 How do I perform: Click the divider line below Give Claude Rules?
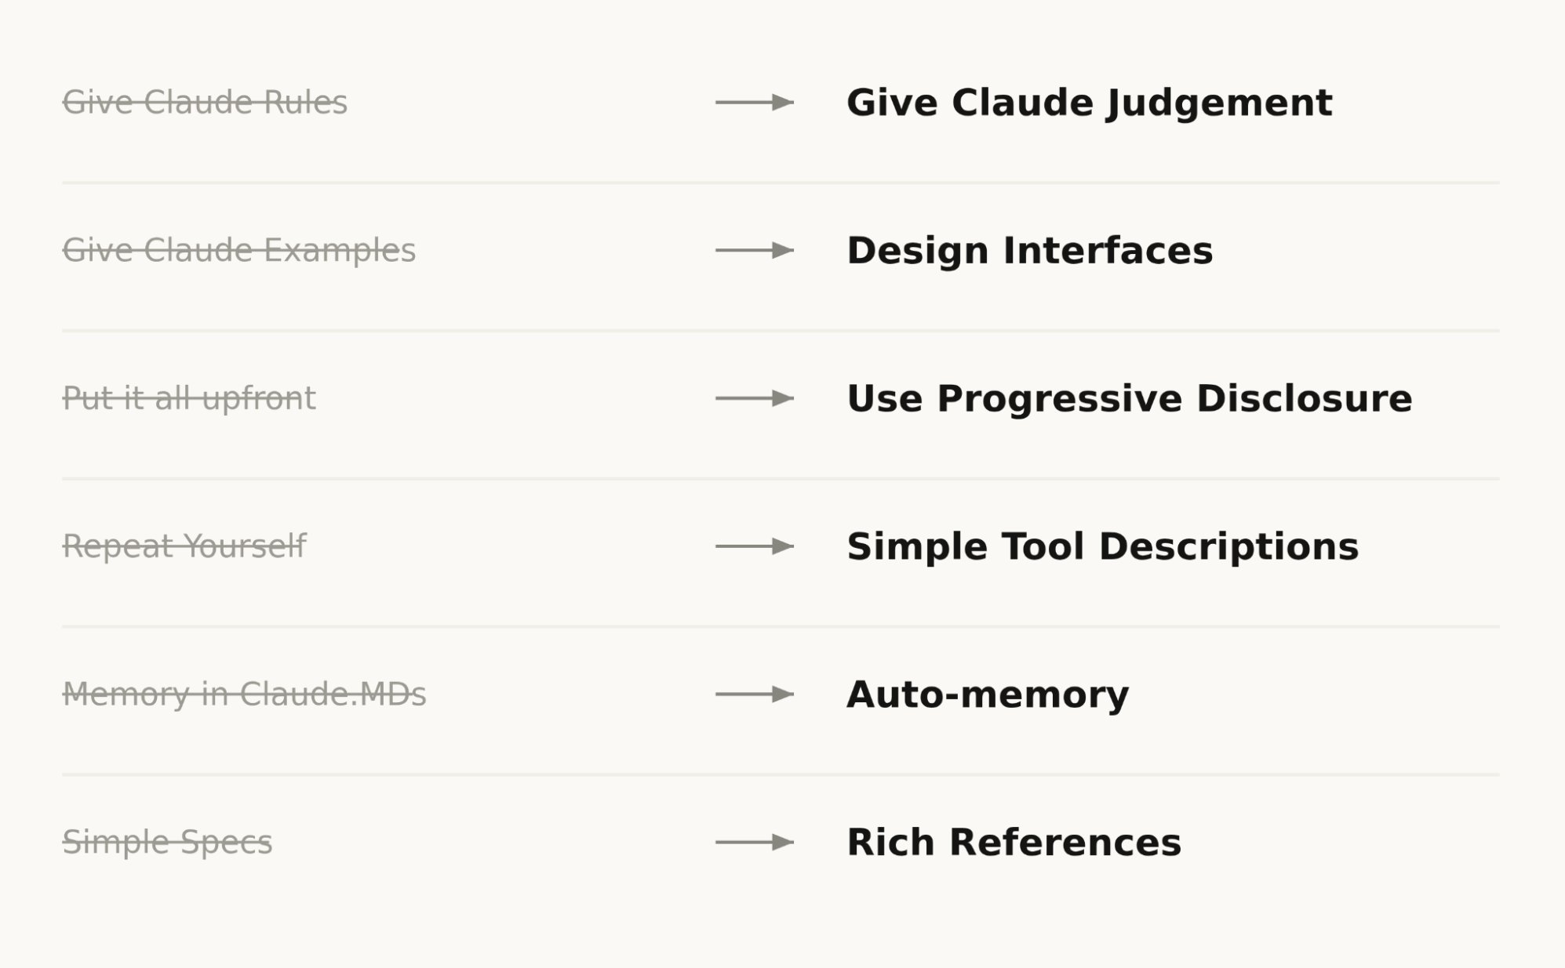click(781, 183)
